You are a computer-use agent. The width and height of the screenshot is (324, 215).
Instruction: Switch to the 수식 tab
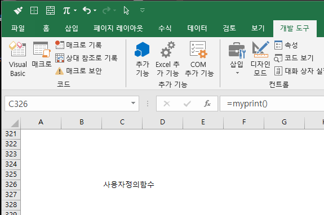[x=165, y=28]
